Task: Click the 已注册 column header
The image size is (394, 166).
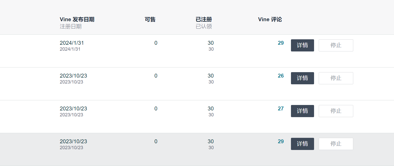Action: click(204, 19)
